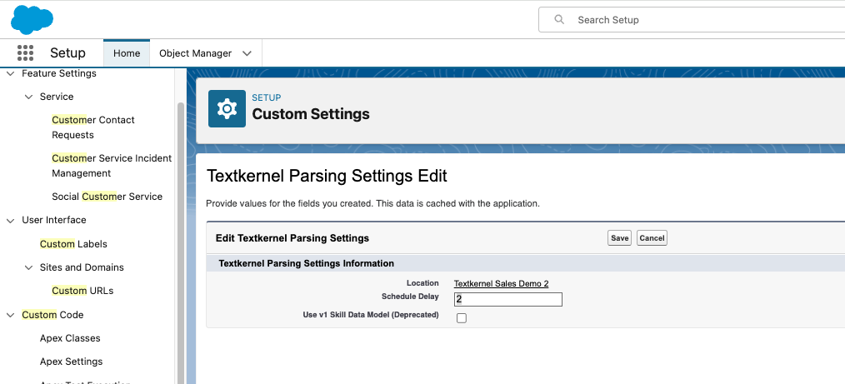Open the Object Manager tab

pos(195,53)
